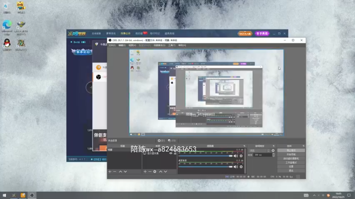
Task: Toggle the lock on 显示器采集 source
Action: [175, 153]
